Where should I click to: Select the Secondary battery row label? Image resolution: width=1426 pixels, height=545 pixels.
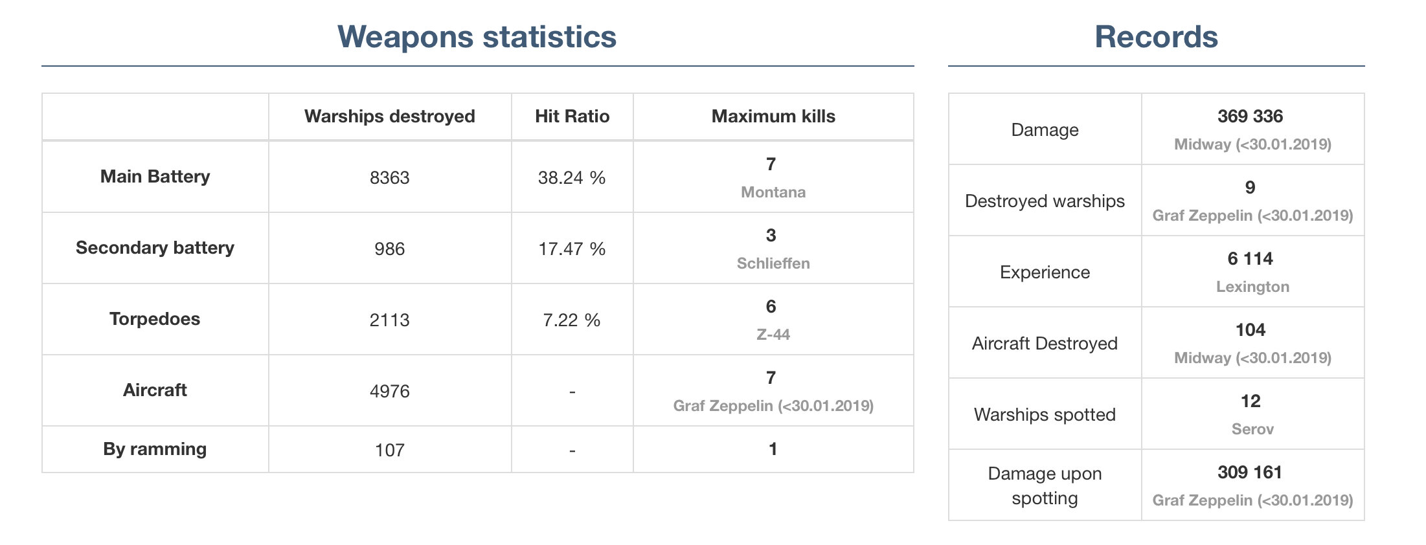click(155, 248)
